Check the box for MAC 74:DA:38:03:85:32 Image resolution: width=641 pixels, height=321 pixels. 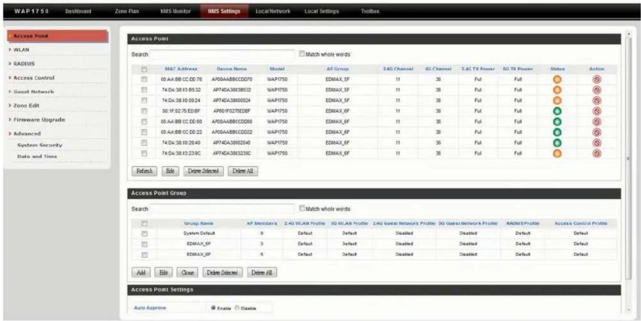click(x=142, y=90)
